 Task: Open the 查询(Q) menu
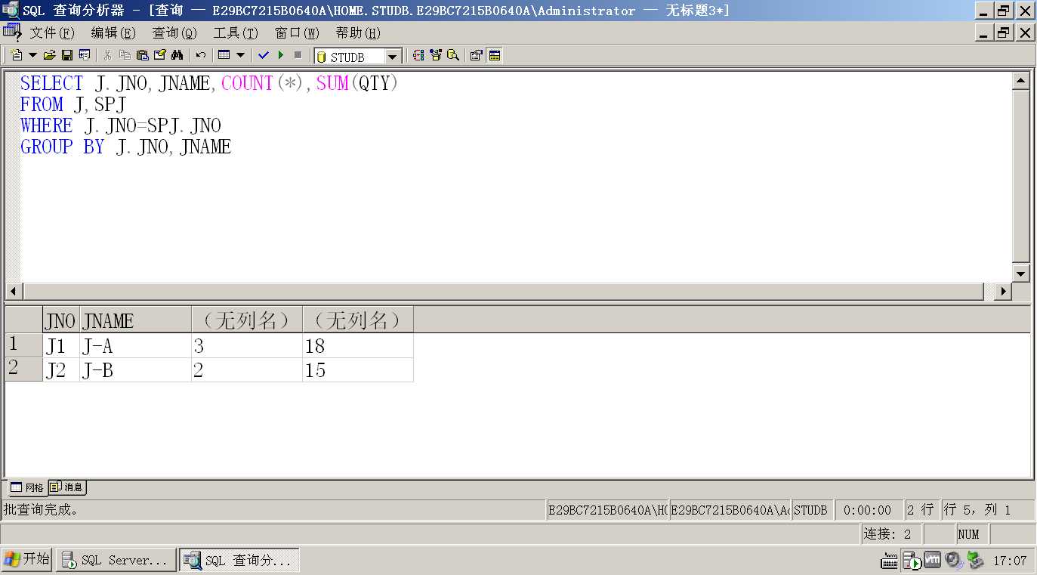(x=174, y=32)
